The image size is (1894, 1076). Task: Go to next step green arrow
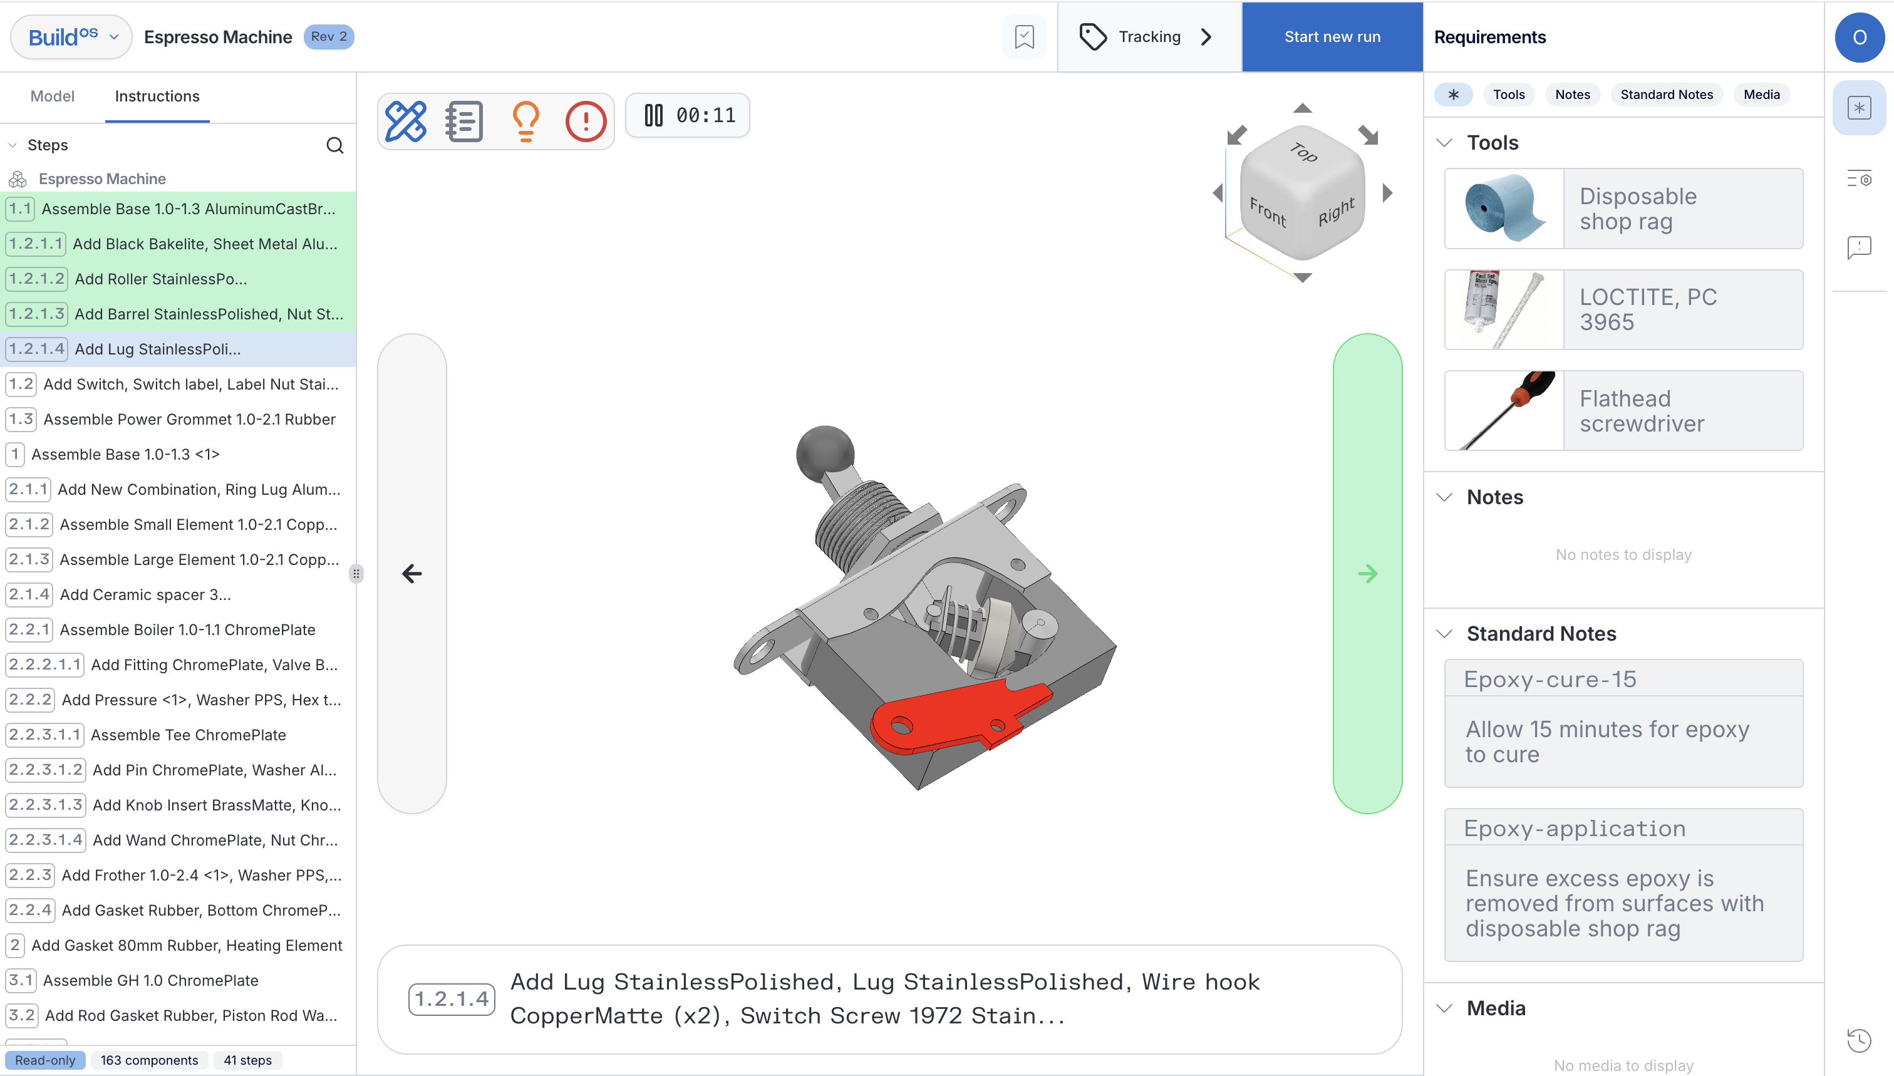click(x=1367, y=574)
